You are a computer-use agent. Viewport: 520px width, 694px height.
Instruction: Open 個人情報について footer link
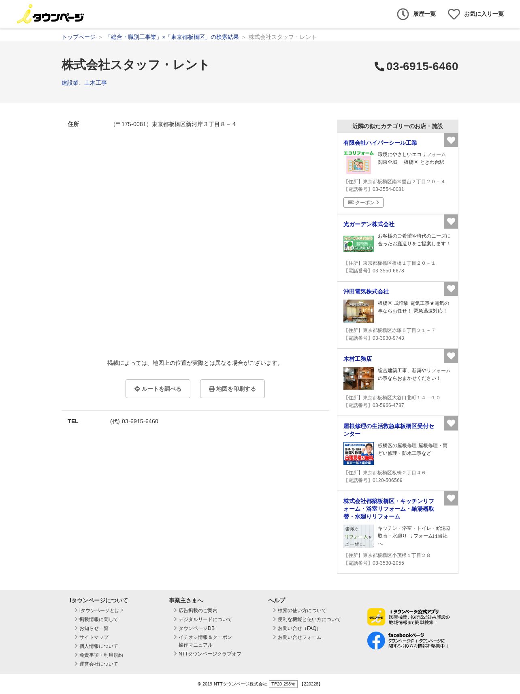tap(99, 646)
